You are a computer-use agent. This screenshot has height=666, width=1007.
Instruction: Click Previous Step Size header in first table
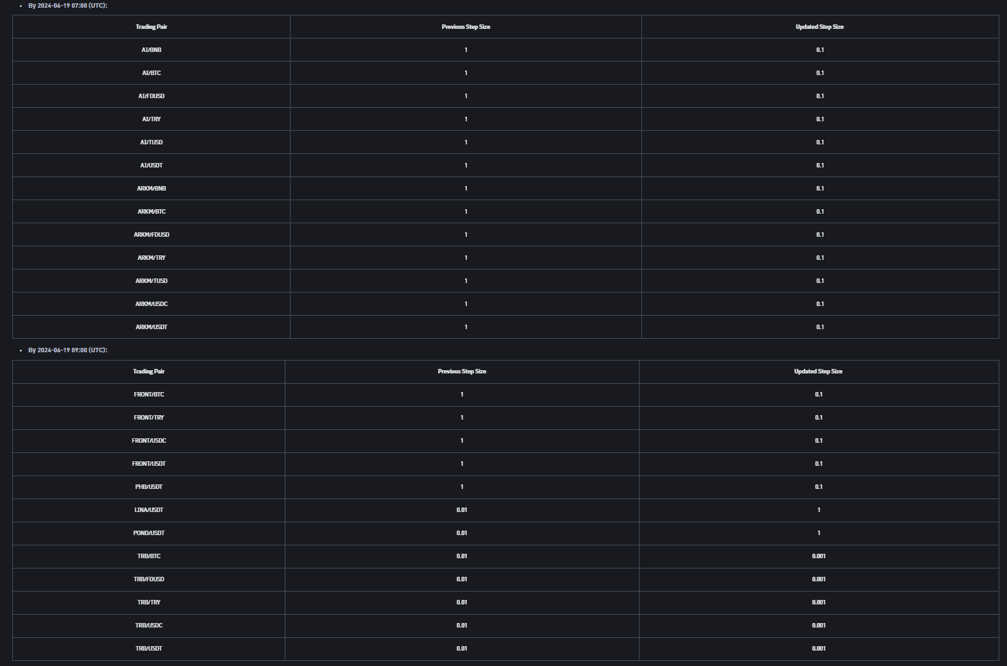pos(466,27)
